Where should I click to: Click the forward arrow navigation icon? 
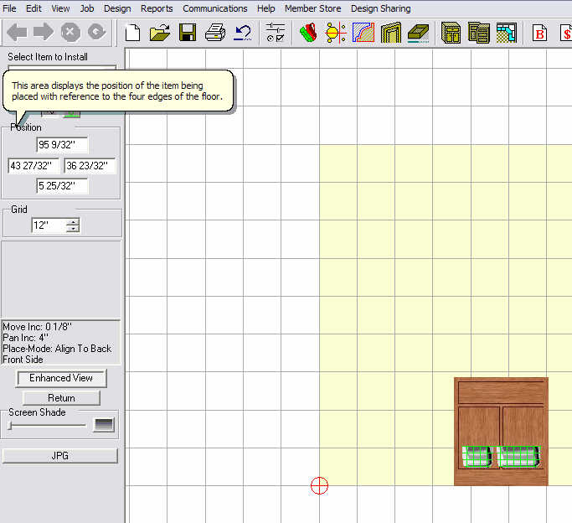pos(44,32)
